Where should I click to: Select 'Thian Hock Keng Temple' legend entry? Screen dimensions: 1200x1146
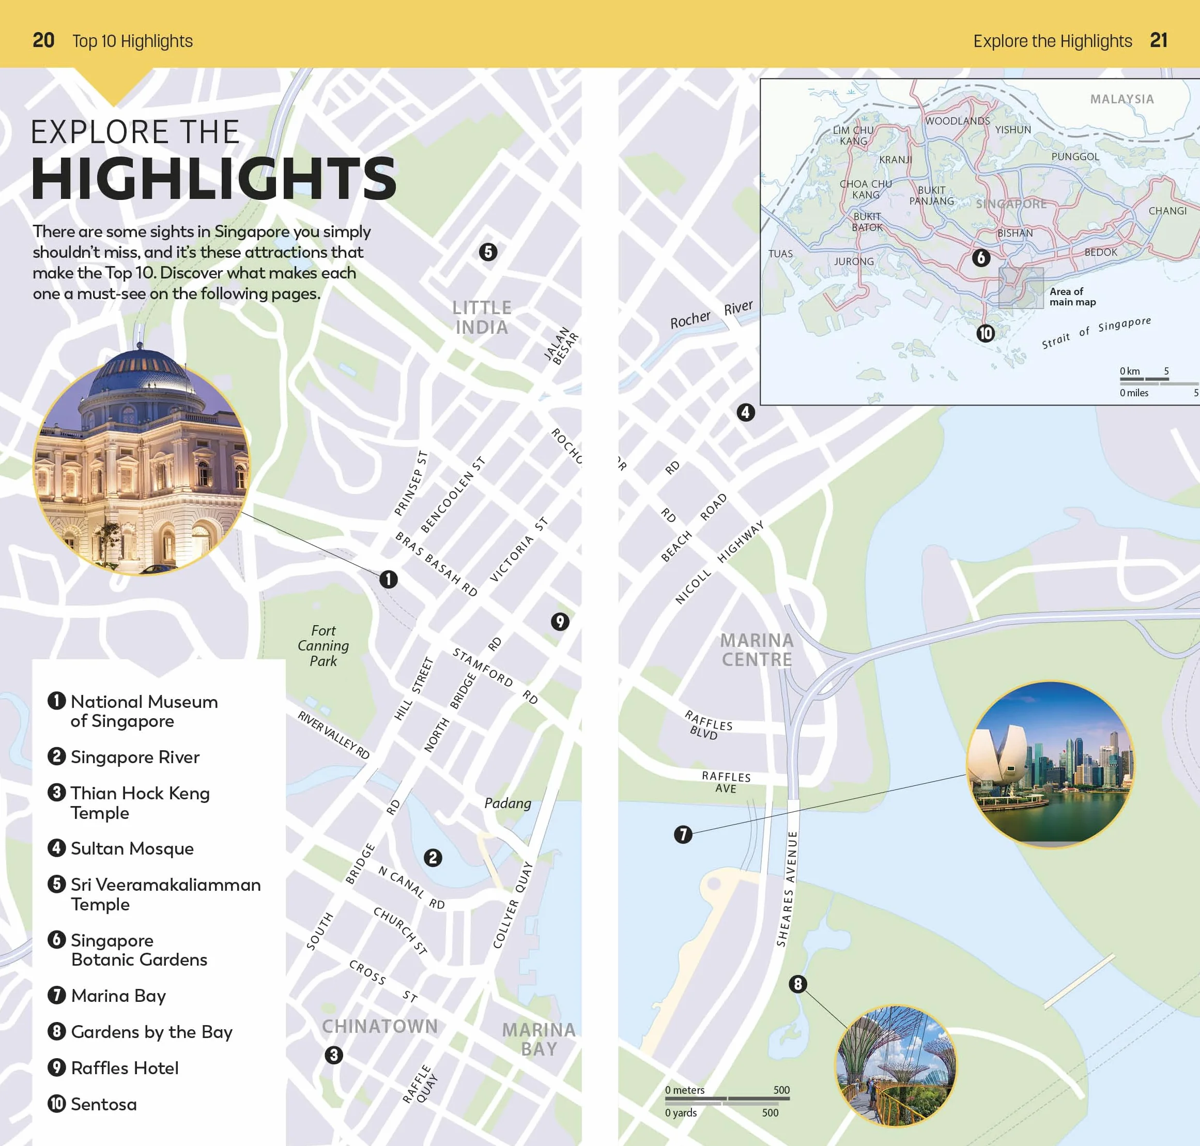click(x=140, y=803)
